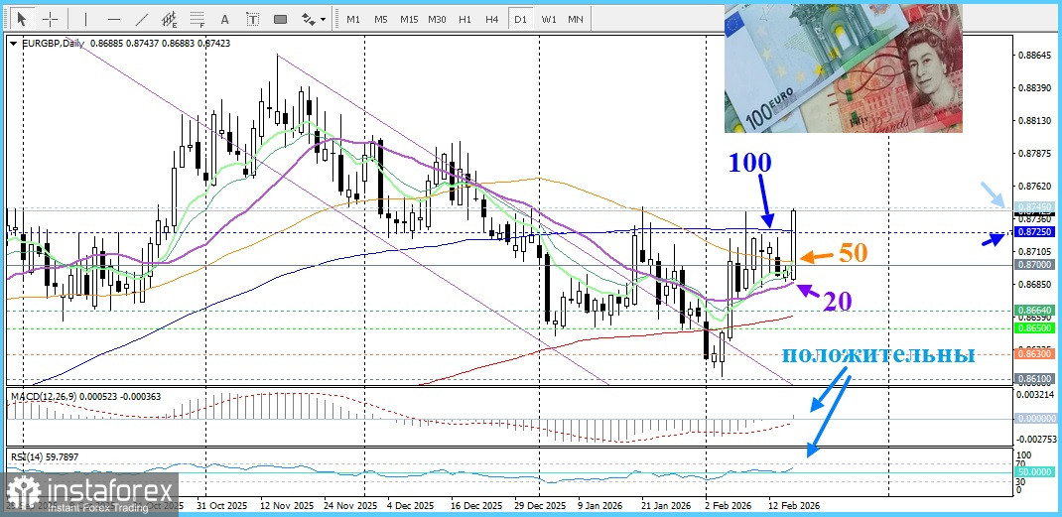This screenshot has height=517, width=1062.
Task: Select the Equidistant Channel tool
Action: pyautogui.click(x=170, y=19)
